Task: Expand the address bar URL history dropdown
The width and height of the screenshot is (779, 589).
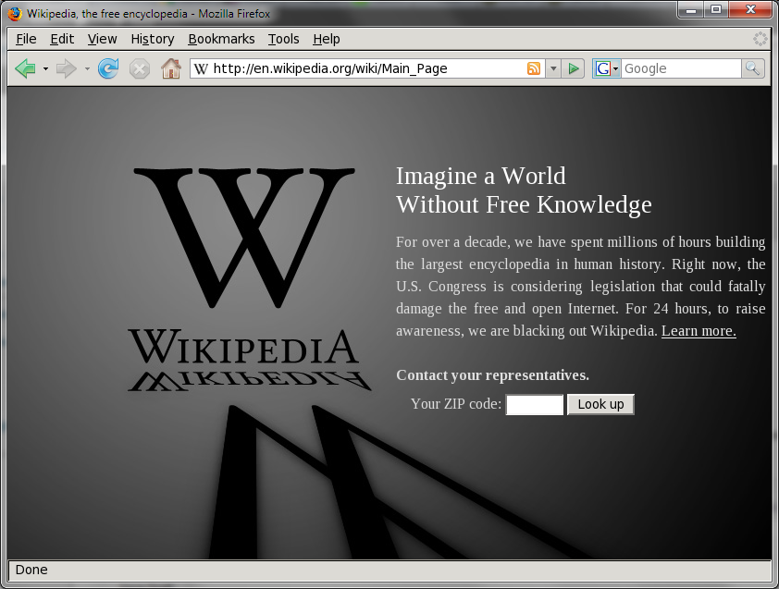Action: tap(553, 68)
